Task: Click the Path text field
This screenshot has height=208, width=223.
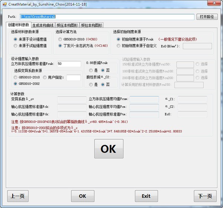Action: [107, 17]
